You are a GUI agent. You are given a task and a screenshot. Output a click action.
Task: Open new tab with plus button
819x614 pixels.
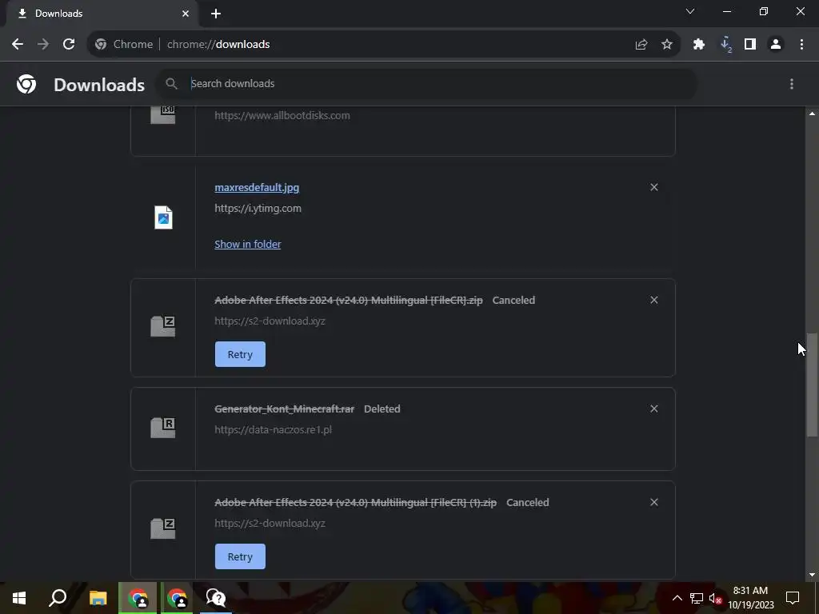click(216, 14)
